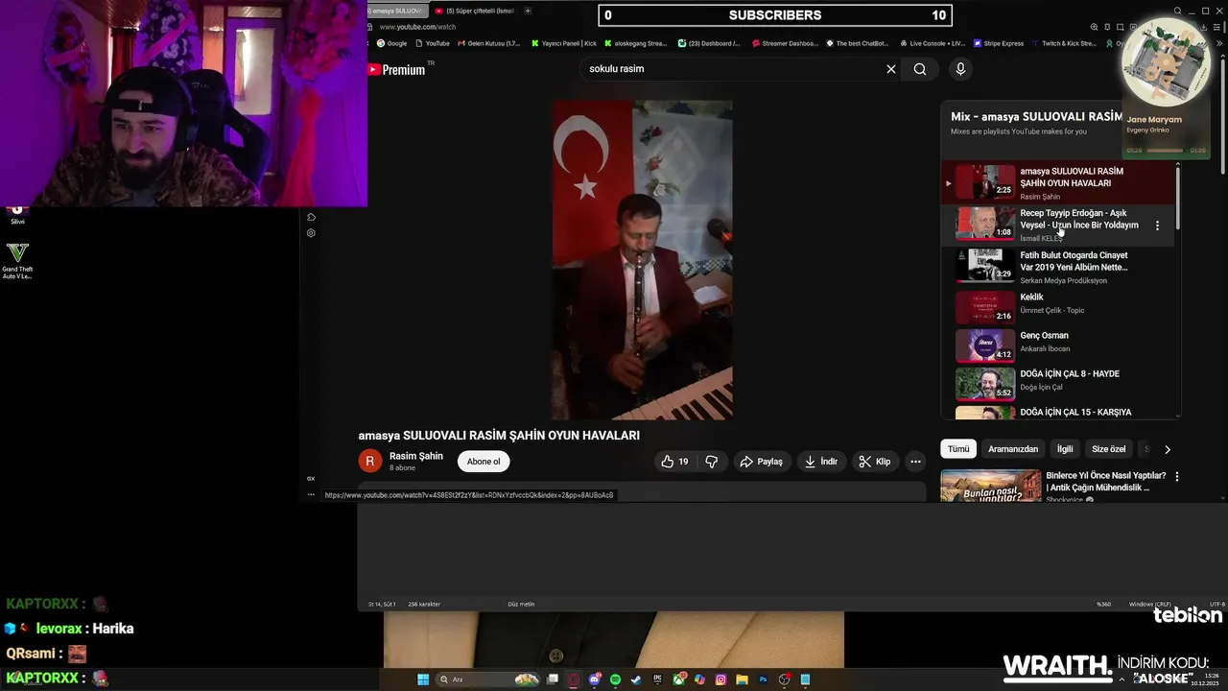Viewport: 1228px width, 691px height.
Task: Click Rasim Şahin channel avatar
Action: (370, 462)
